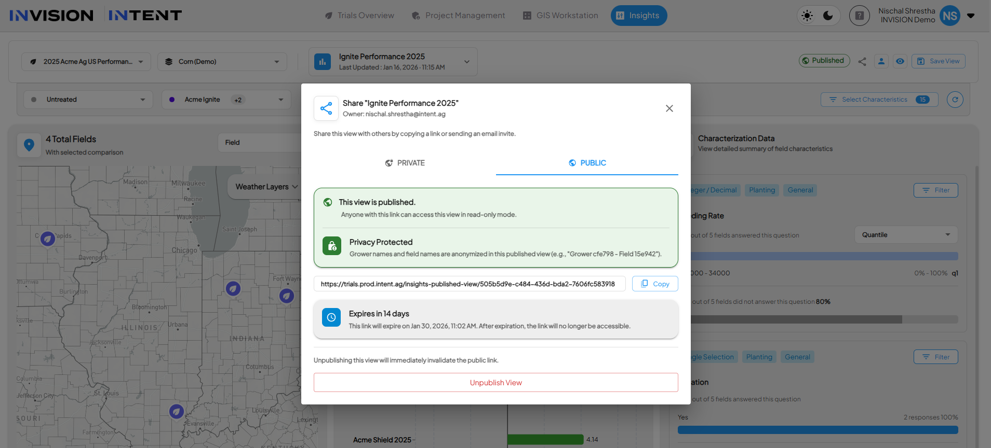Click the field marker near Evansville on map
The width and height of the screenshot is (991, 448).
(177, 411)
